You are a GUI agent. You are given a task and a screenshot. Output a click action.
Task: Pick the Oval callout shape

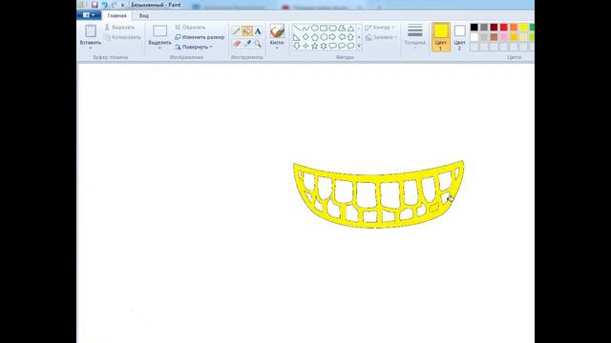point(342,46)
